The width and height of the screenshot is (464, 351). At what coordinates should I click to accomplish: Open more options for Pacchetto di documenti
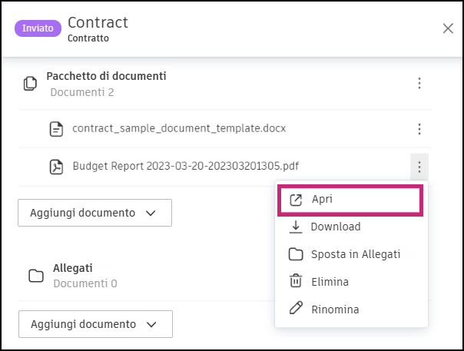[419, 83]
